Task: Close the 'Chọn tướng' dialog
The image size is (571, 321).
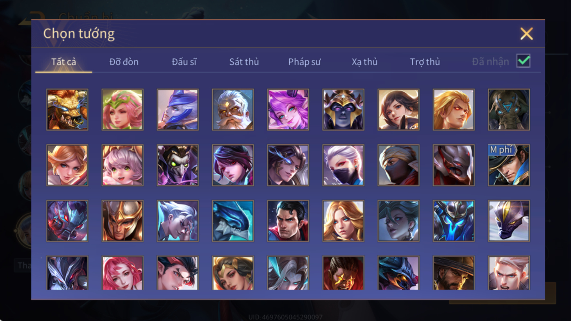Action: [x=526, y=34]
